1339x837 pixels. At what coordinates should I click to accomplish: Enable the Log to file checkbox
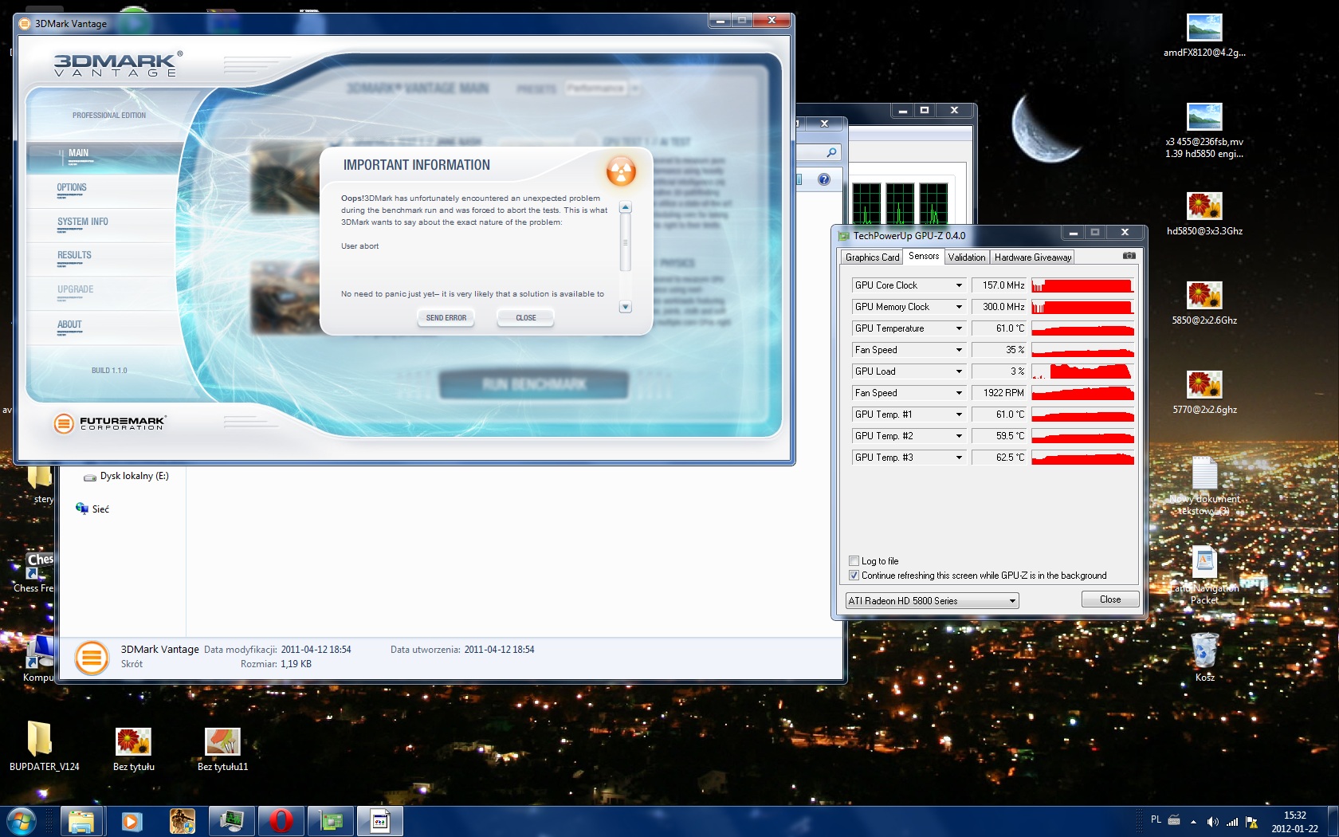tap(854, 561)
